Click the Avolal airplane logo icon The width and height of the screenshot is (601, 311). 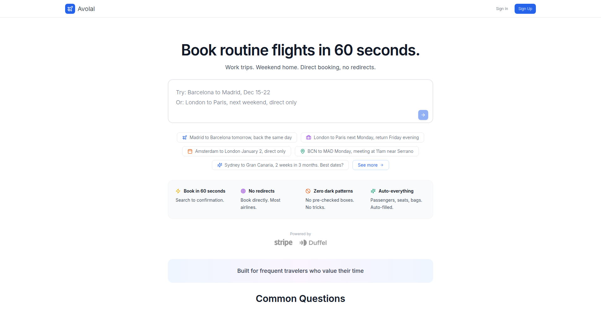pyautogui.click(x=70, y=9)
